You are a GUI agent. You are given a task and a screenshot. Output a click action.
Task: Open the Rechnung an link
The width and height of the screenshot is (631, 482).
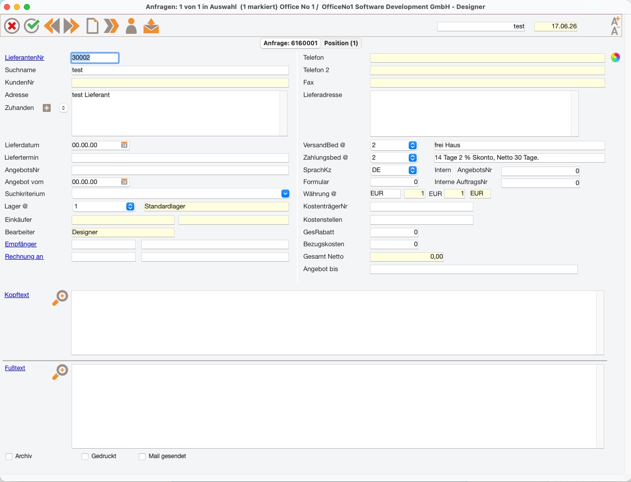pyautogui.click(x=24, y=257)
